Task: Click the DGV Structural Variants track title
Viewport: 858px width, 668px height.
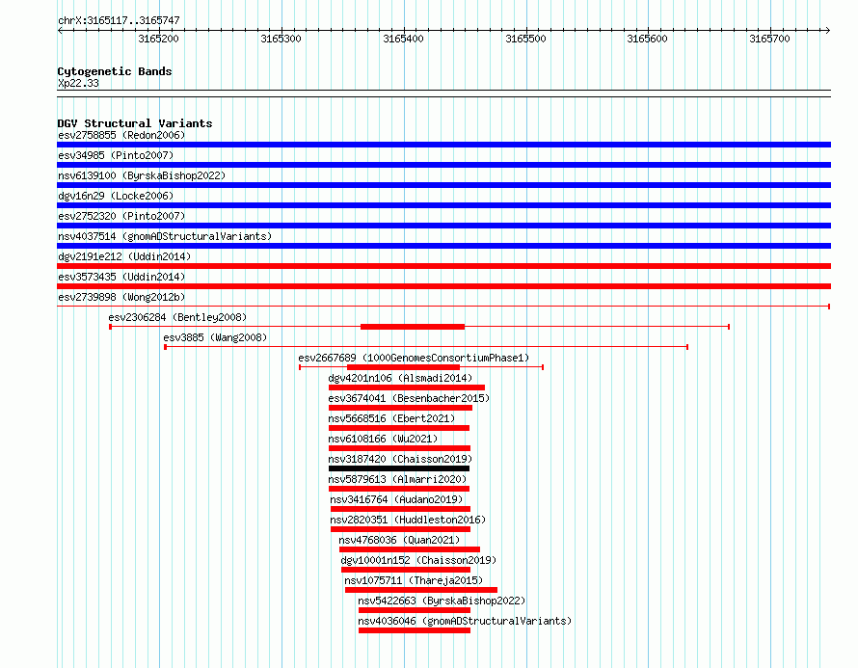Action: point(135,123)
